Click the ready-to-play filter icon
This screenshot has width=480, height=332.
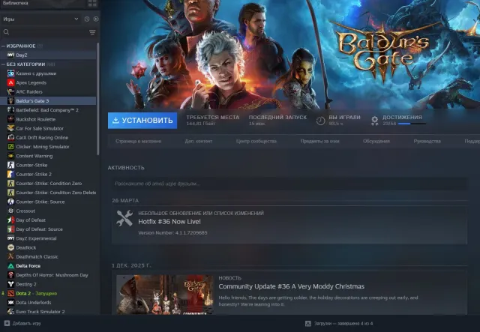[96, 19]
